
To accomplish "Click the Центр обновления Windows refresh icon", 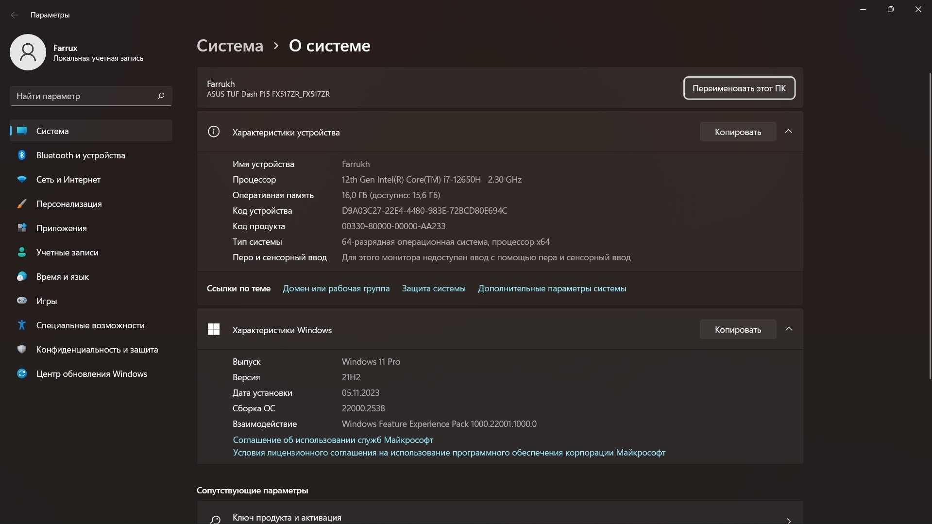I will [22, 373].
